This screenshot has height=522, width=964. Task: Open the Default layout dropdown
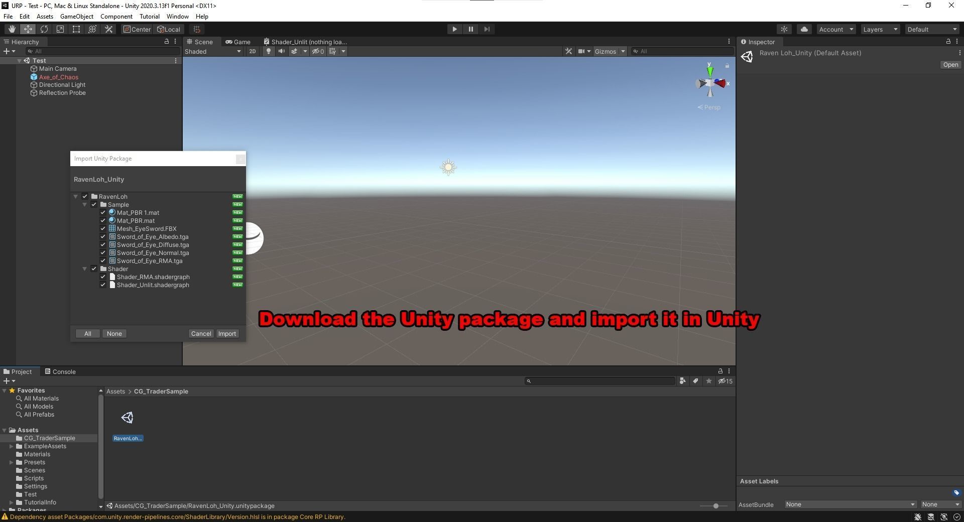pyautogui.click(x=932, y=29)
